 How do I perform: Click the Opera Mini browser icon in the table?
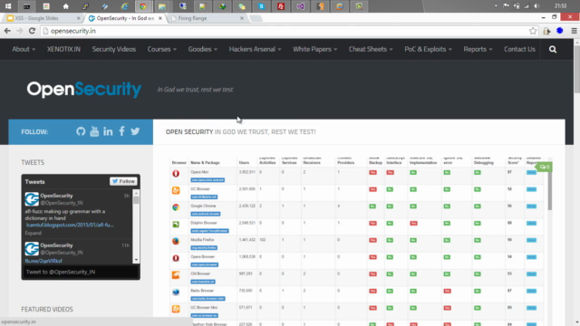pyautogui.click(x=176, y=173)
